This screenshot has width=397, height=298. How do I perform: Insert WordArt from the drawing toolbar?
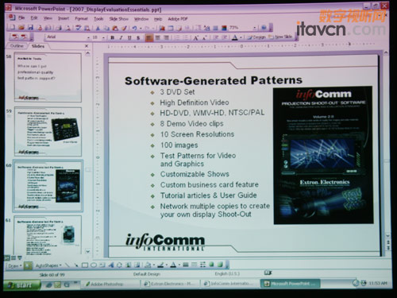click(x=111, y=265)
